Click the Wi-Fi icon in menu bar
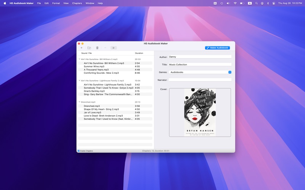 (x=235, y=3)
